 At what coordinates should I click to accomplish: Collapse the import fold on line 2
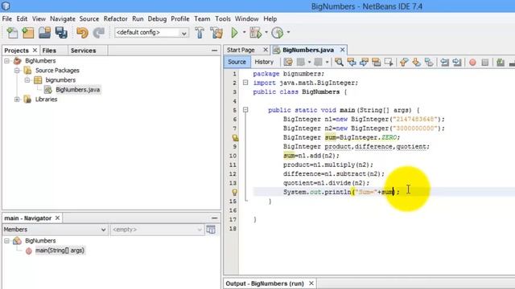pyautogui.click(x=245, y=83)
